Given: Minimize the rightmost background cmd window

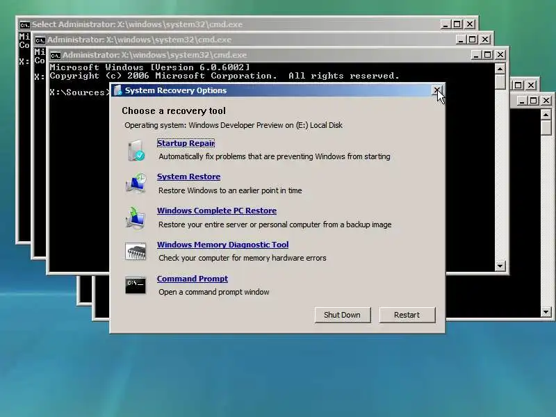Looking at the screenshot, I should [x=522, y=101].
